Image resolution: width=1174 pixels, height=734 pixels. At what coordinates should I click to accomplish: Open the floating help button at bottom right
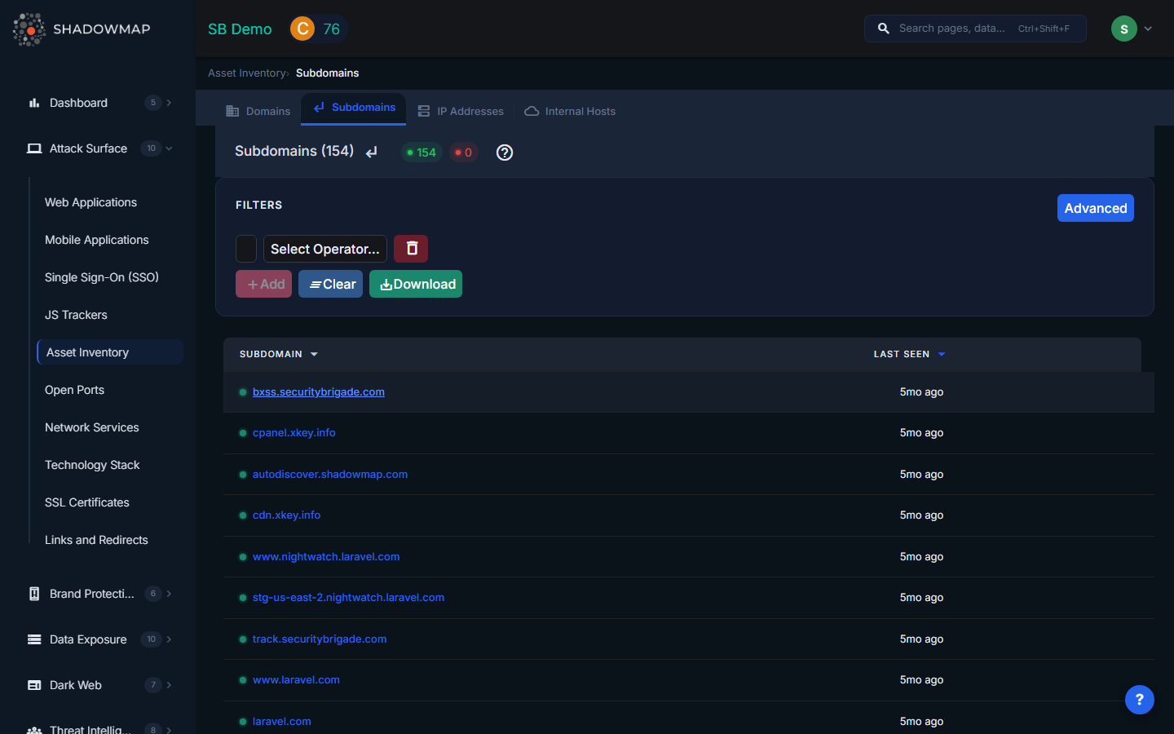1139,700
